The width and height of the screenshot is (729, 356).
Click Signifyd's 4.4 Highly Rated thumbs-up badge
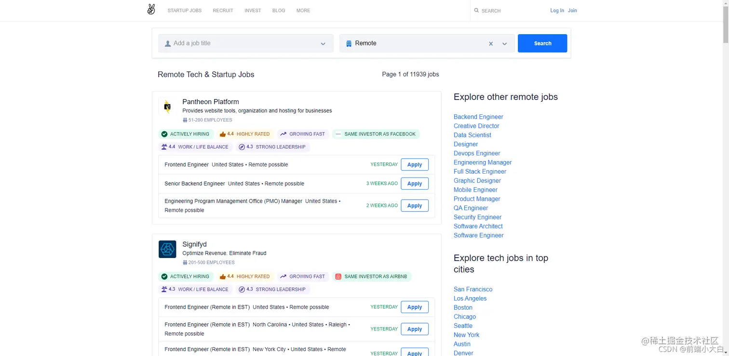coord(245,276)
